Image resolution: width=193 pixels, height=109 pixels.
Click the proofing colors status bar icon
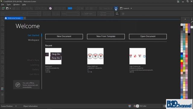pos(130,106)
